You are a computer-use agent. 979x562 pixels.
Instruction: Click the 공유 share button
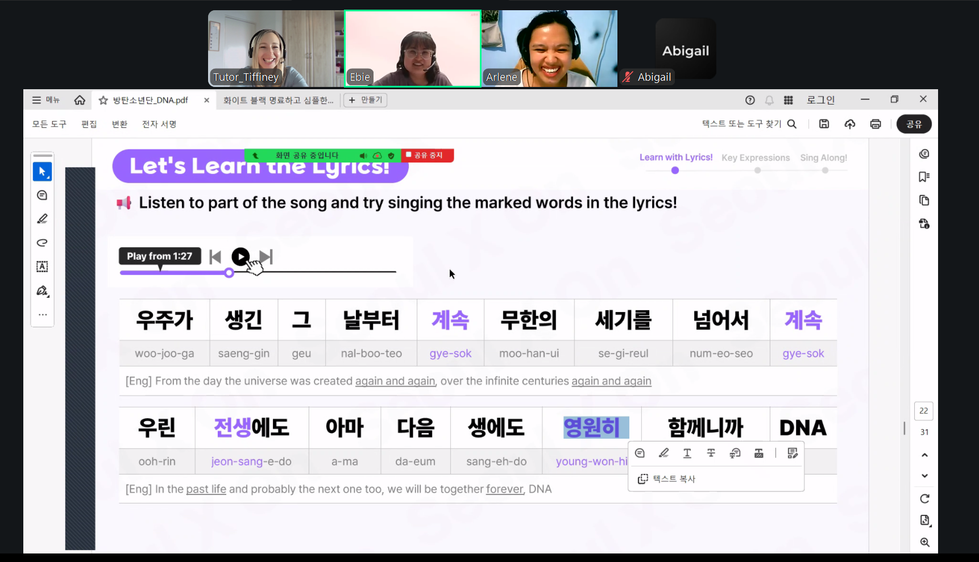coord(914,124)
